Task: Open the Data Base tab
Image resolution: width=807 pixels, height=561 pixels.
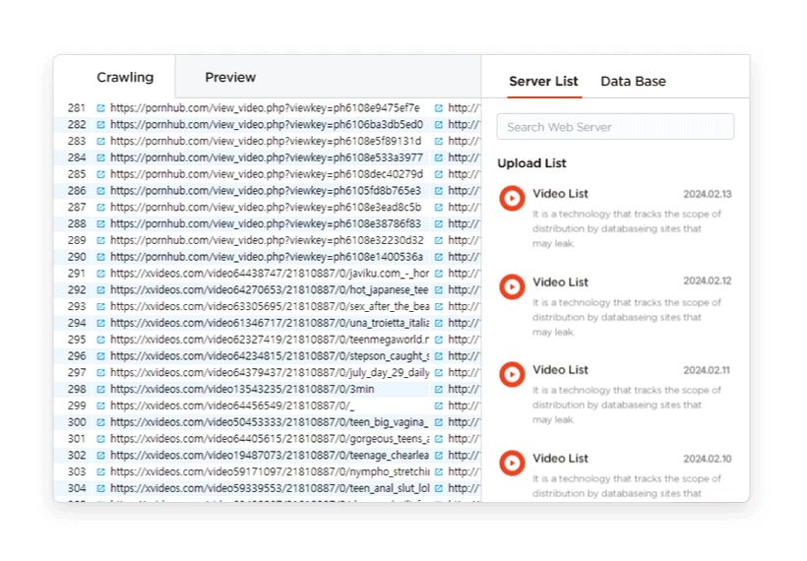Action: point(633,81)
